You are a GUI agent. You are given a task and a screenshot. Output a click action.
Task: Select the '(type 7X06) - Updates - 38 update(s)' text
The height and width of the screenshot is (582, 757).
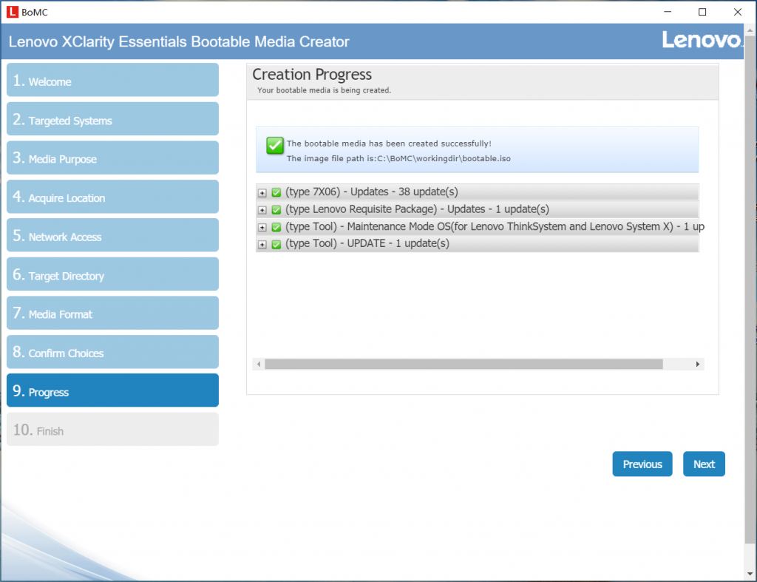coord(372,192)
